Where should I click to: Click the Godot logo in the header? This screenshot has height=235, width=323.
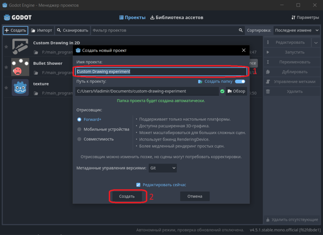[18, 18]
